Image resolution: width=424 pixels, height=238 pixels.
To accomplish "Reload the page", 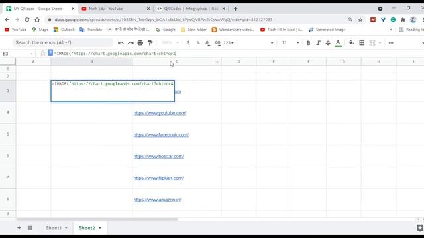I will pyautogui.click(x=27, y=20).
